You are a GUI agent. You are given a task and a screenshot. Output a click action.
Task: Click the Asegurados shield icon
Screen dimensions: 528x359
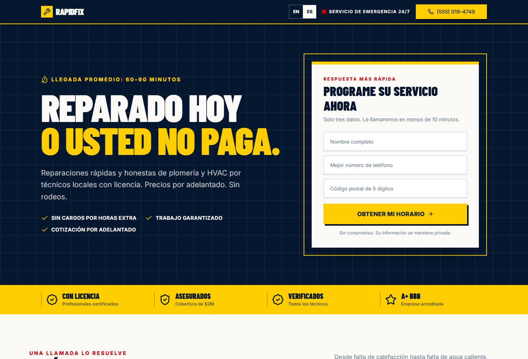(165, 300)
